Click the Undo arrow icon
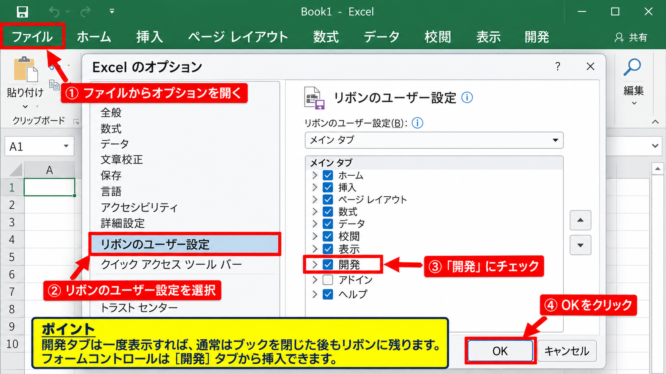Image resolution: width=666 pixels, height=374 pixels. point(54,12)
